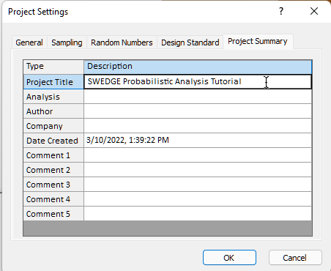
Task: Click the Company description cell
Action: pyautogui.click(x=198, y=126)
